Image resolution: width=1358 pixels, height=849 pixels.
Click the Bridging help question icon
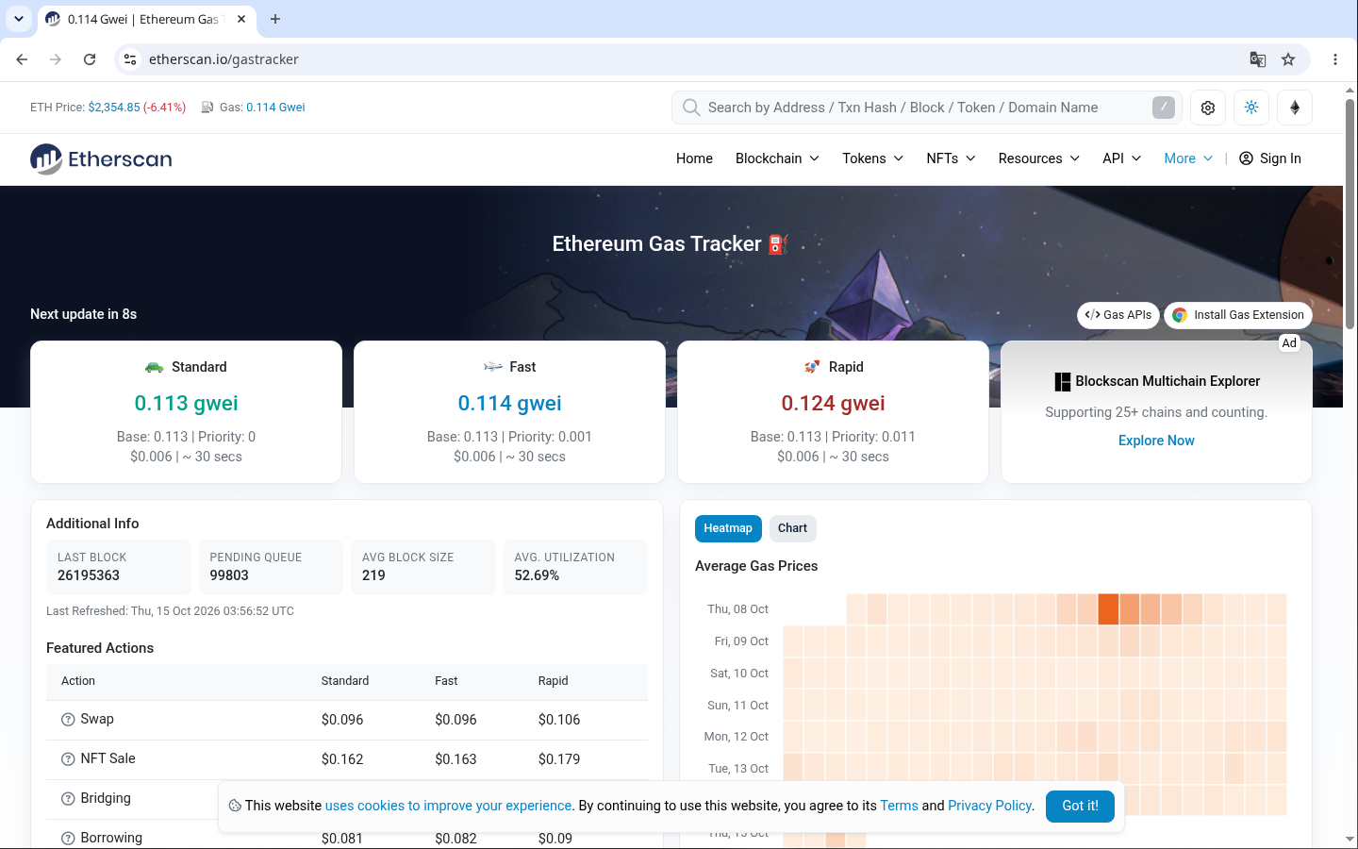68,799
